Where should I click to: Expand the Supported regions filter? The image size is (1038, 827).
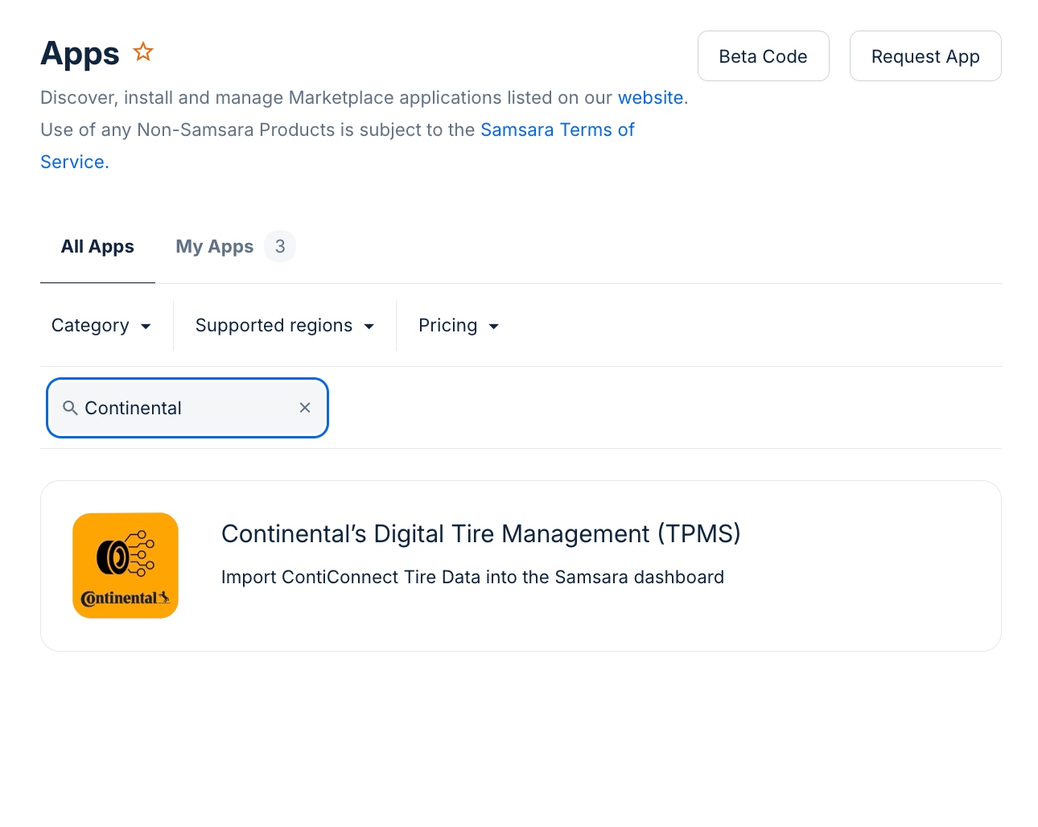(285, 326)
